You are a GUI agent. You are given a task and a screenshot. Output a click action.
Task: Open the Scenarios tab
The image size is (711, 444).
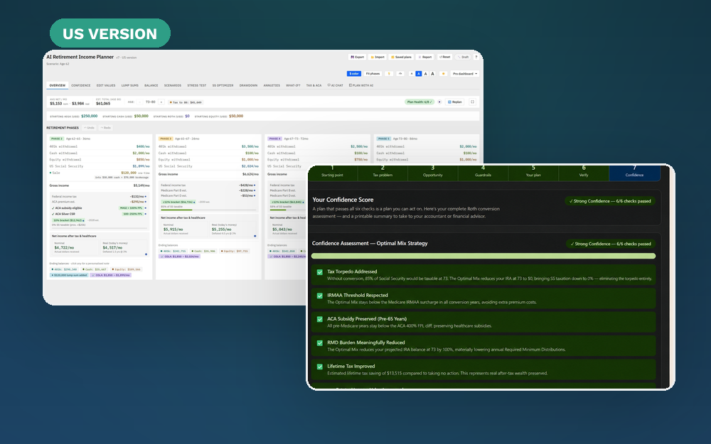172,85
